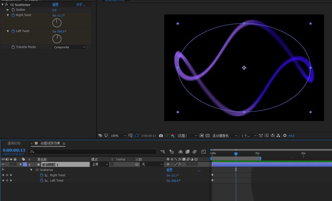Toggle the mask and shape path visibility icon
The height and width of the screenshot is (201, 332).
(136, 136)
